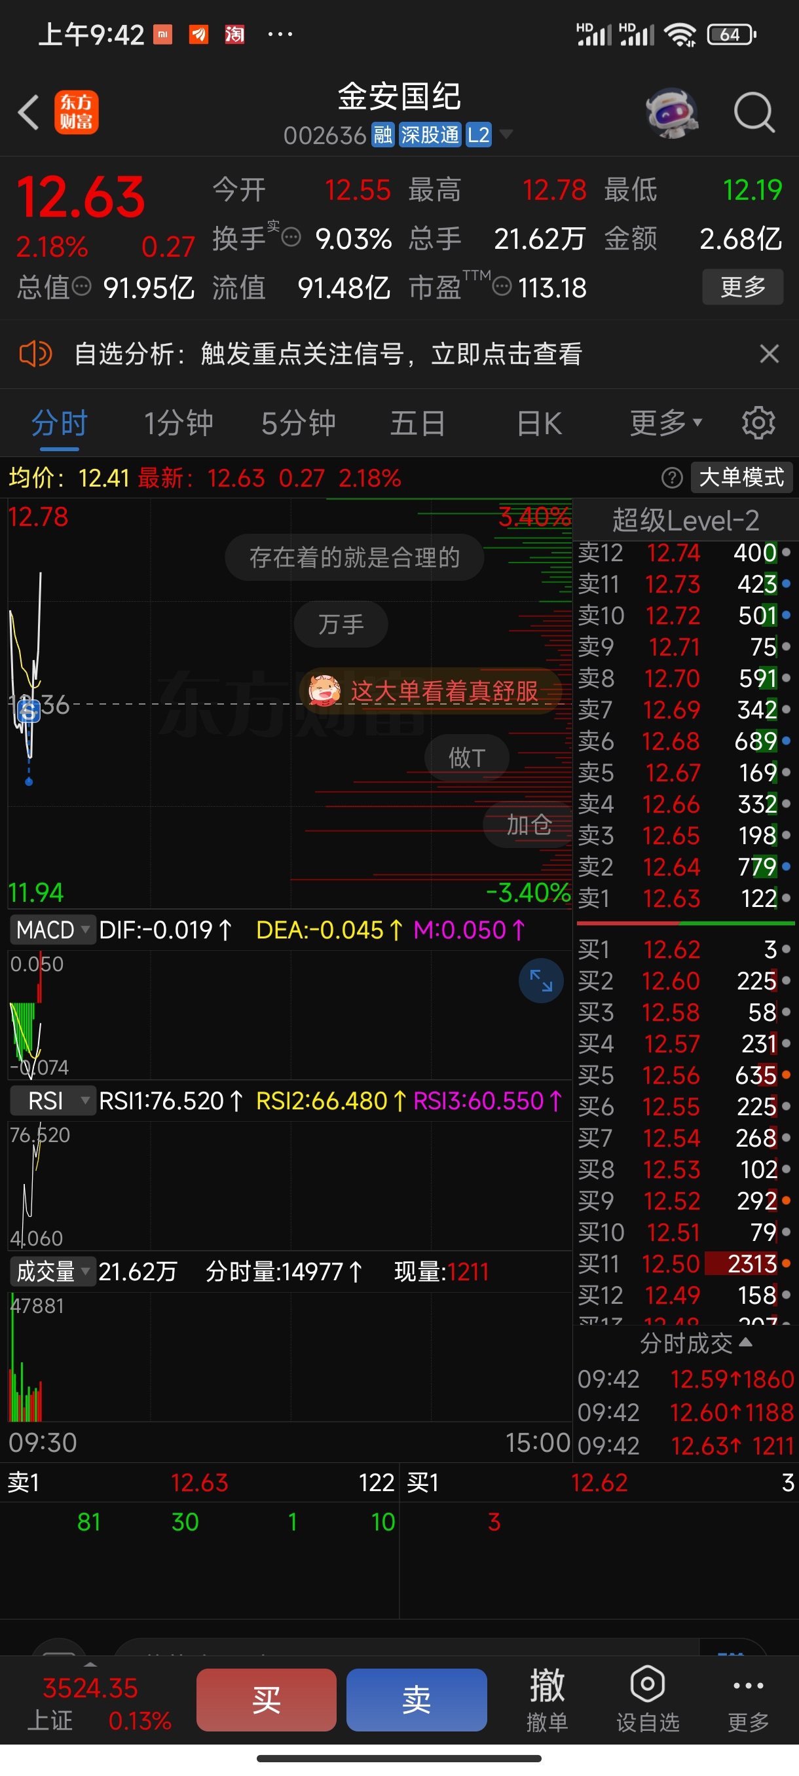Tap the Xiaomi notification icon in status bar
Screen dimensions: 799x1776
click(162, 34)
